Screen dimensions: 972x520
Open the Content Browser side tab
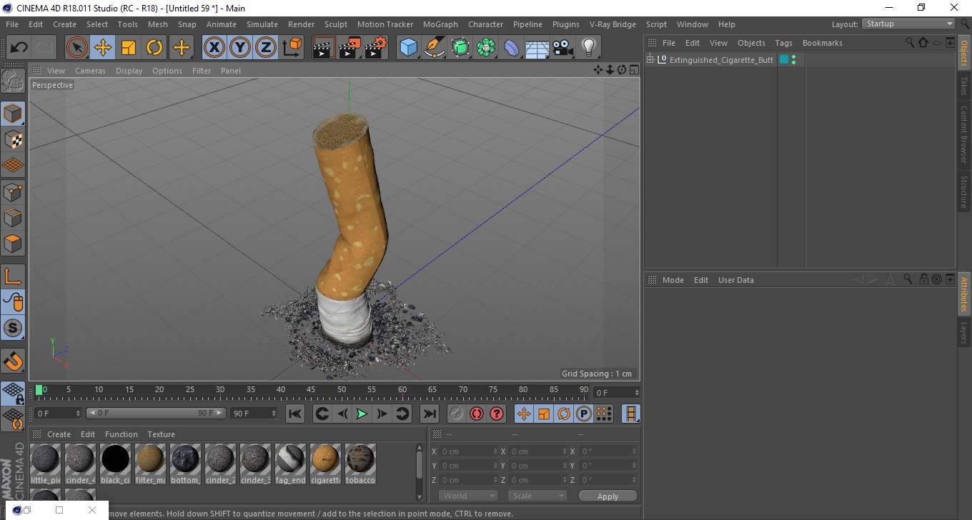point(964,134)
